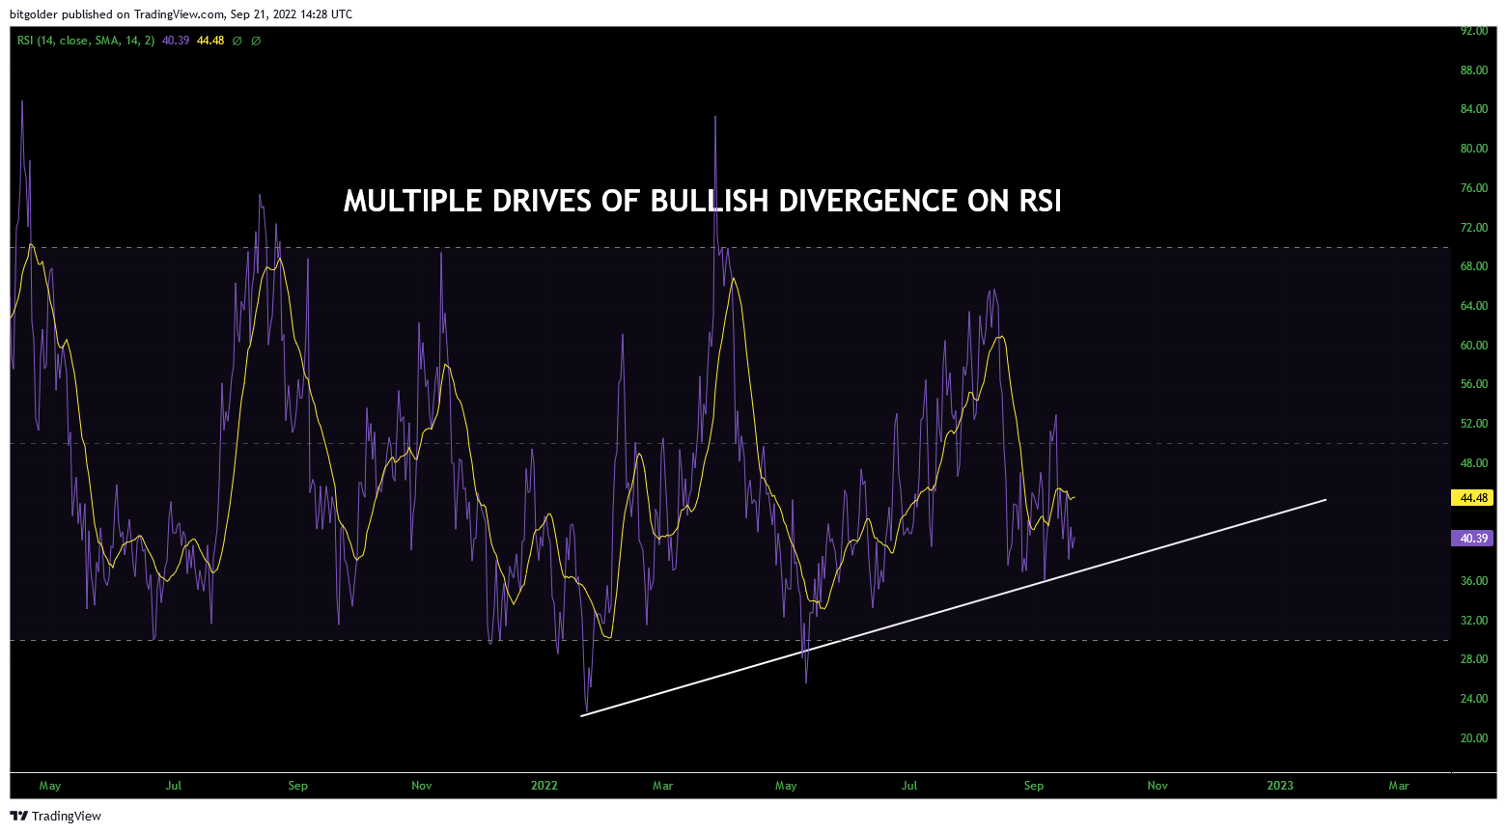Click the first May label on time axis

[50, 786]
